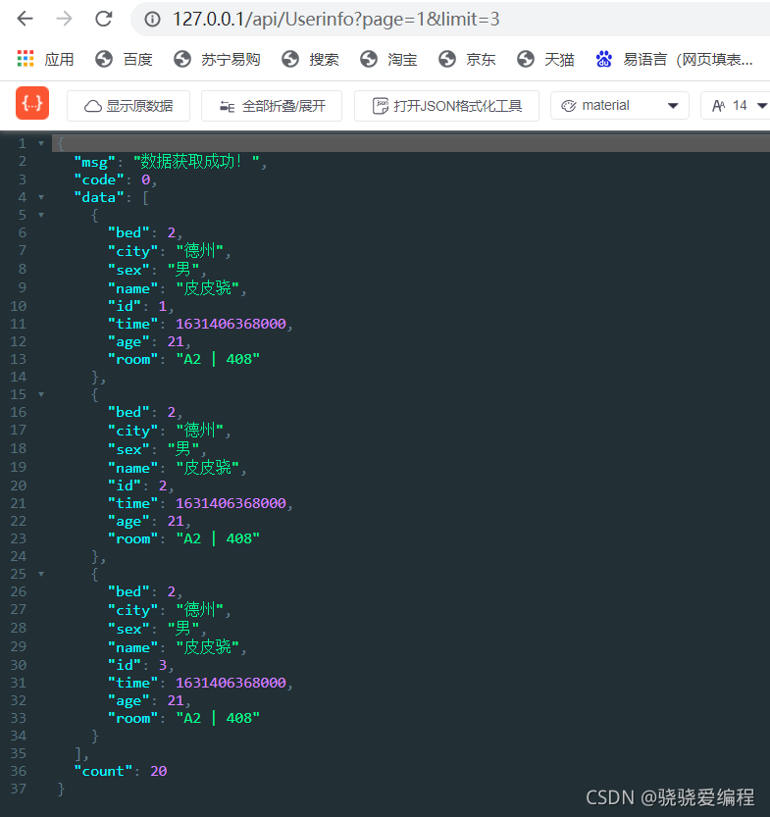Screen dimensions: 770x817
Task: Open the 天猫 bookmark
Action: (x=545, y=60)
